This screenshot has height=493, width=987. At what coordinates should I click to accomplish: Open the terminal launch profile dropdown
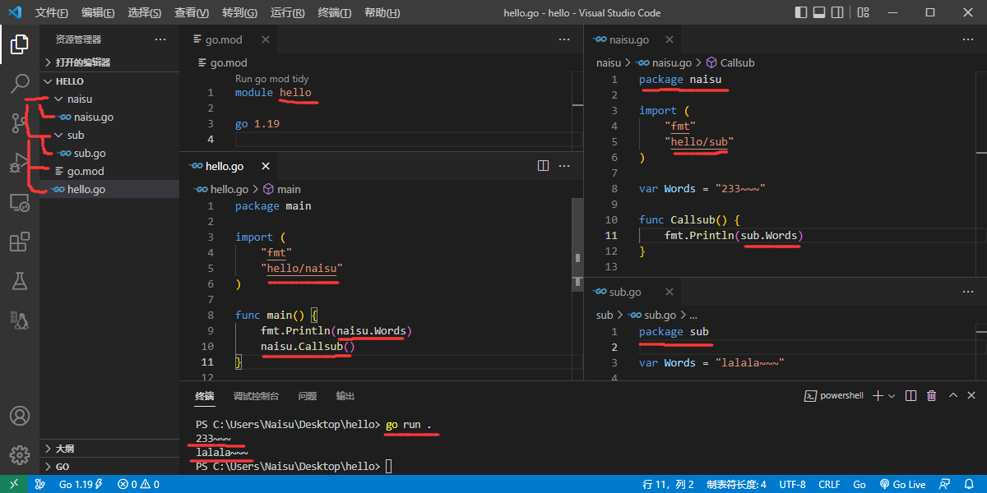tap(892, 395)
